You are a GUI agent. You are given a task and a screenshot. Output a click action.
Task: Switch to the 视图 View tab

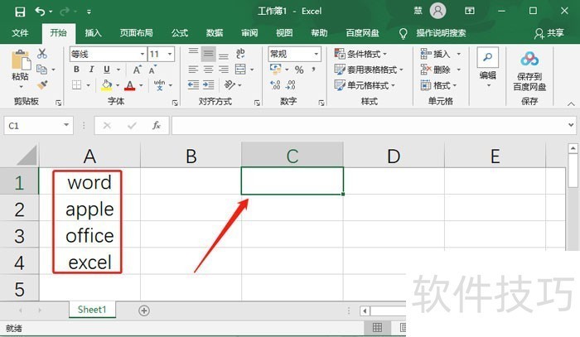pyautogui.click(x=284, y=33)
